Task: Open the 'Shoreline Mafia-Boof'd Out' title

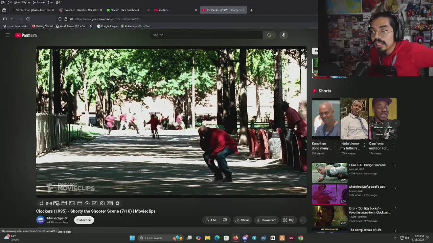Action: [367, 187]
